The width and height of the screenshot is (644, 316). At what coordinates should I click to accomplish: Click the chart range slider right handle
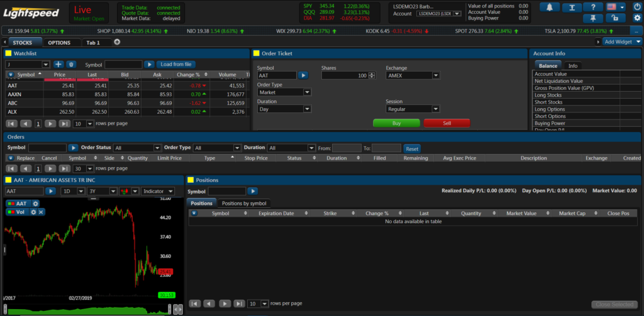[169, 310]
